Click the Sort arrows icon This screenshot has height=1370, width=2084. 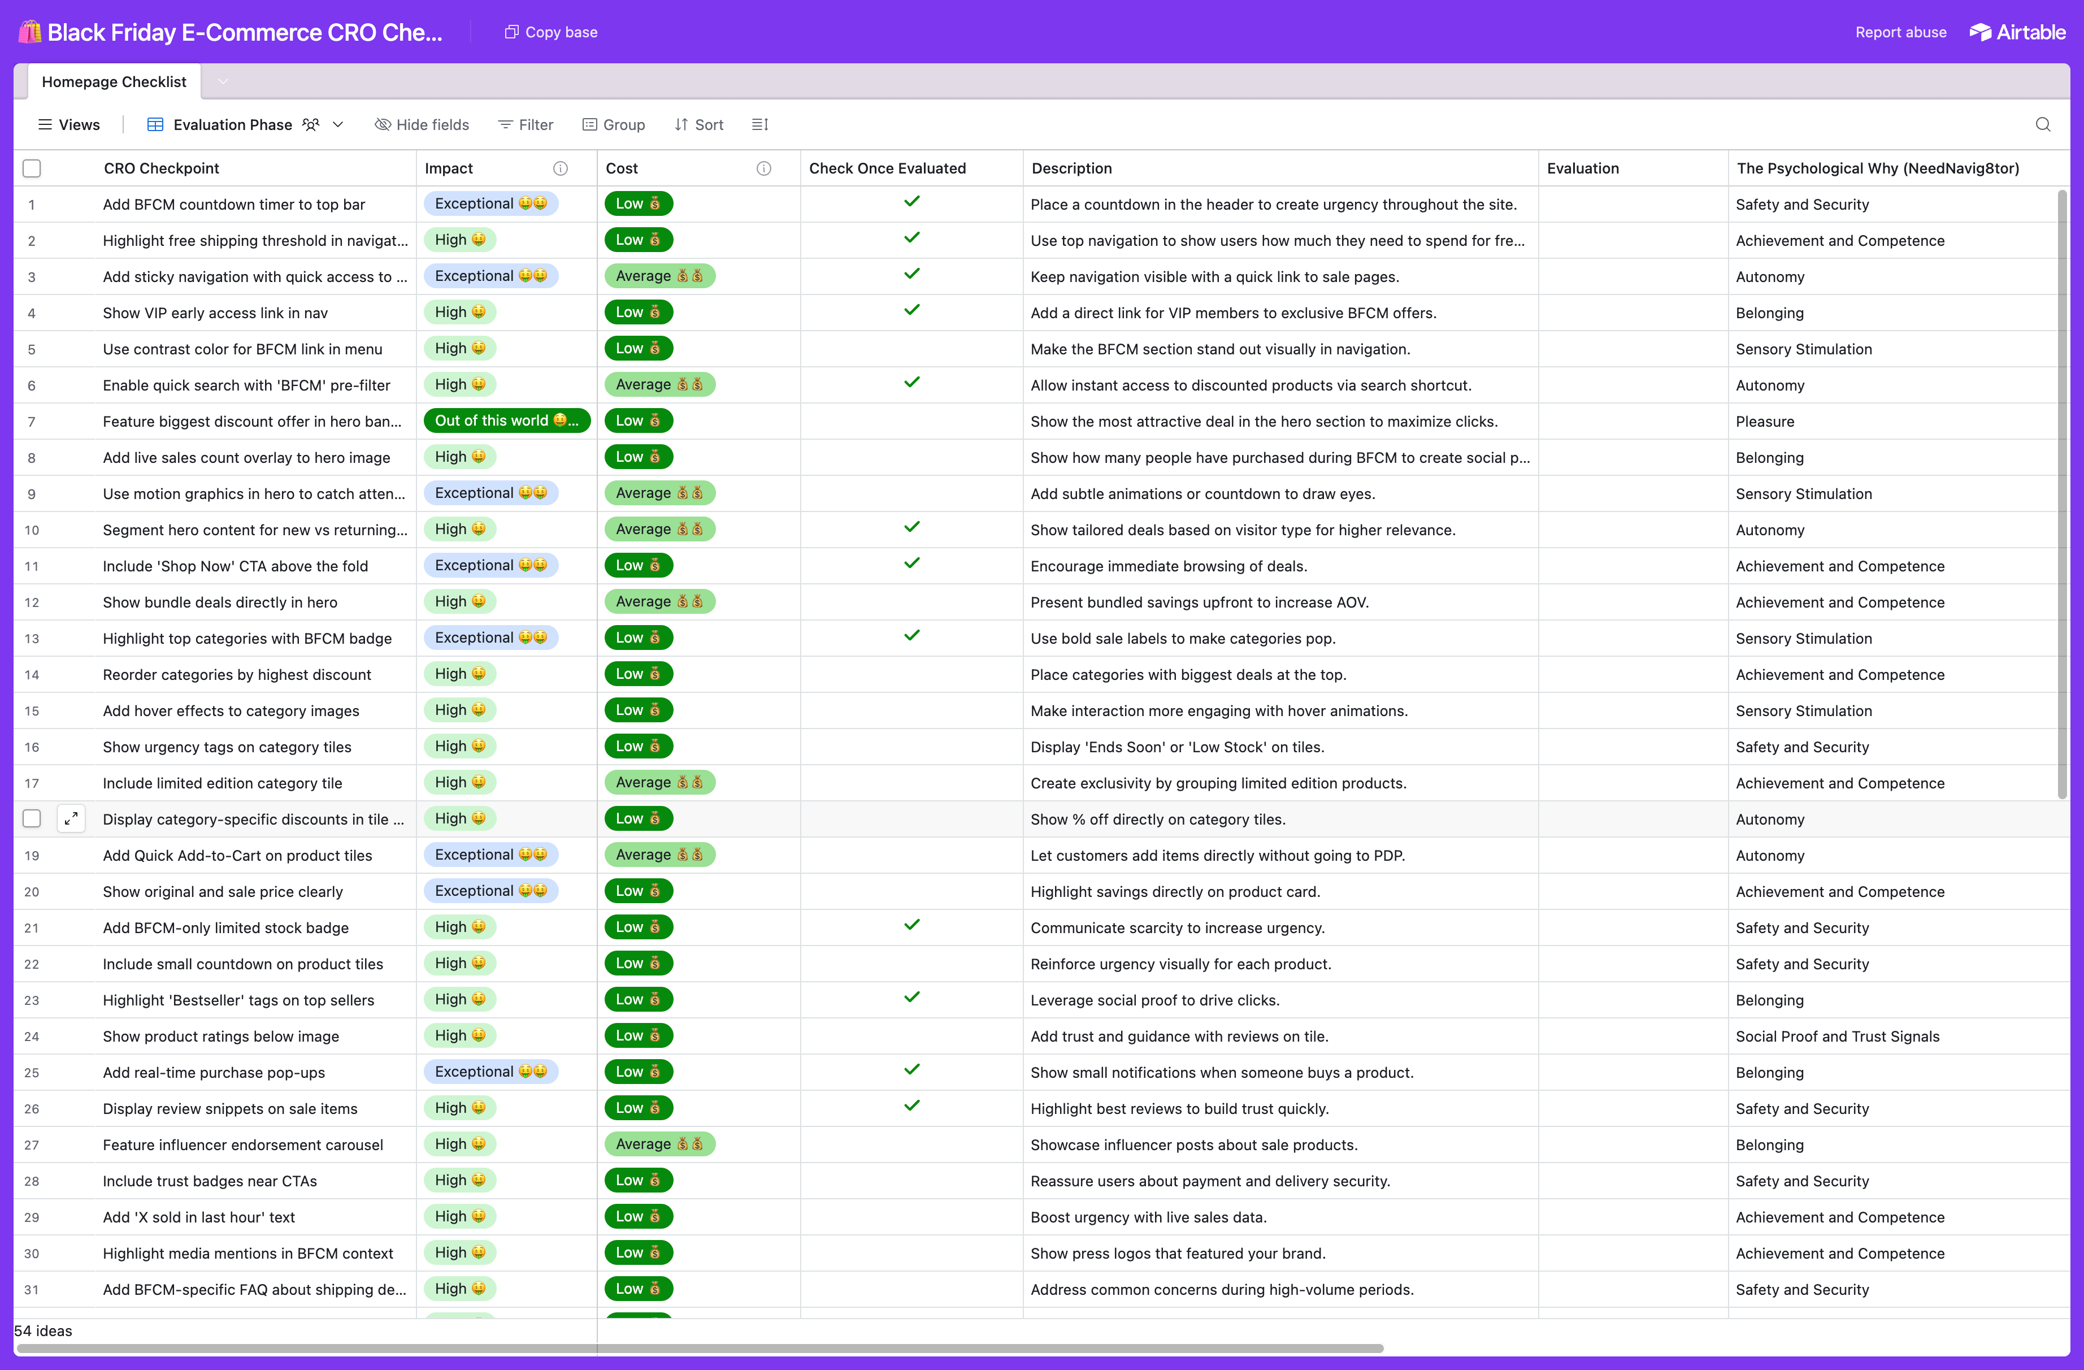[681, 124]
